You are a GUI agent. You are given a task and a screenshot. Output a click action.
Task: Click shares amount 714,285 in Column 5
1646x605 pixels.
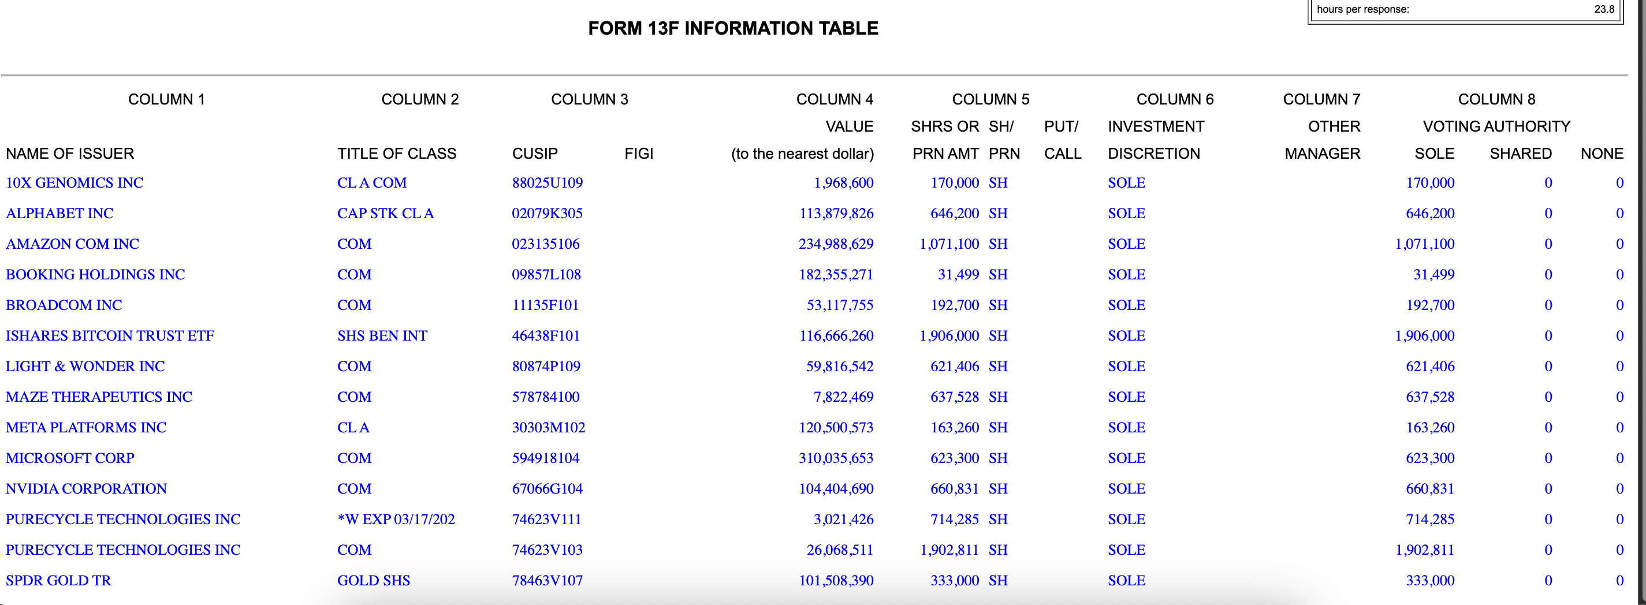click(x=955, y=520)
